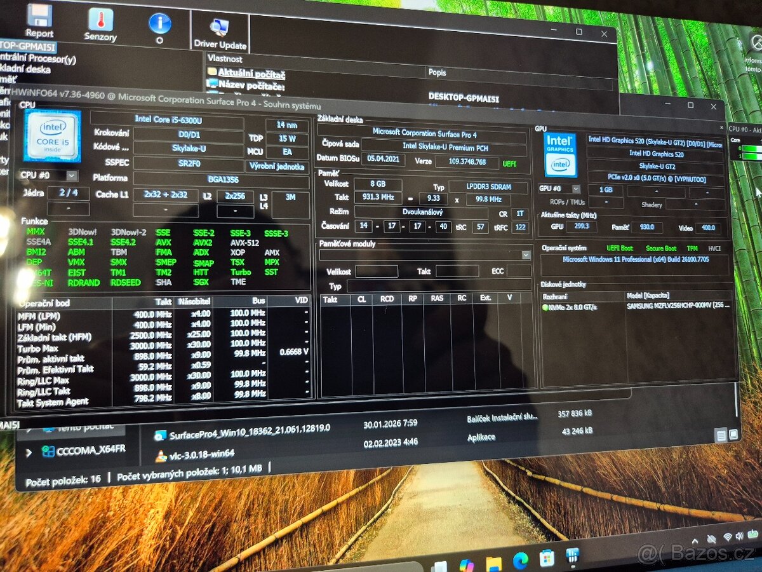Select 'Základní deska' in HWiNFO tree
Screen dimensions: 762x572
[25, 69]
